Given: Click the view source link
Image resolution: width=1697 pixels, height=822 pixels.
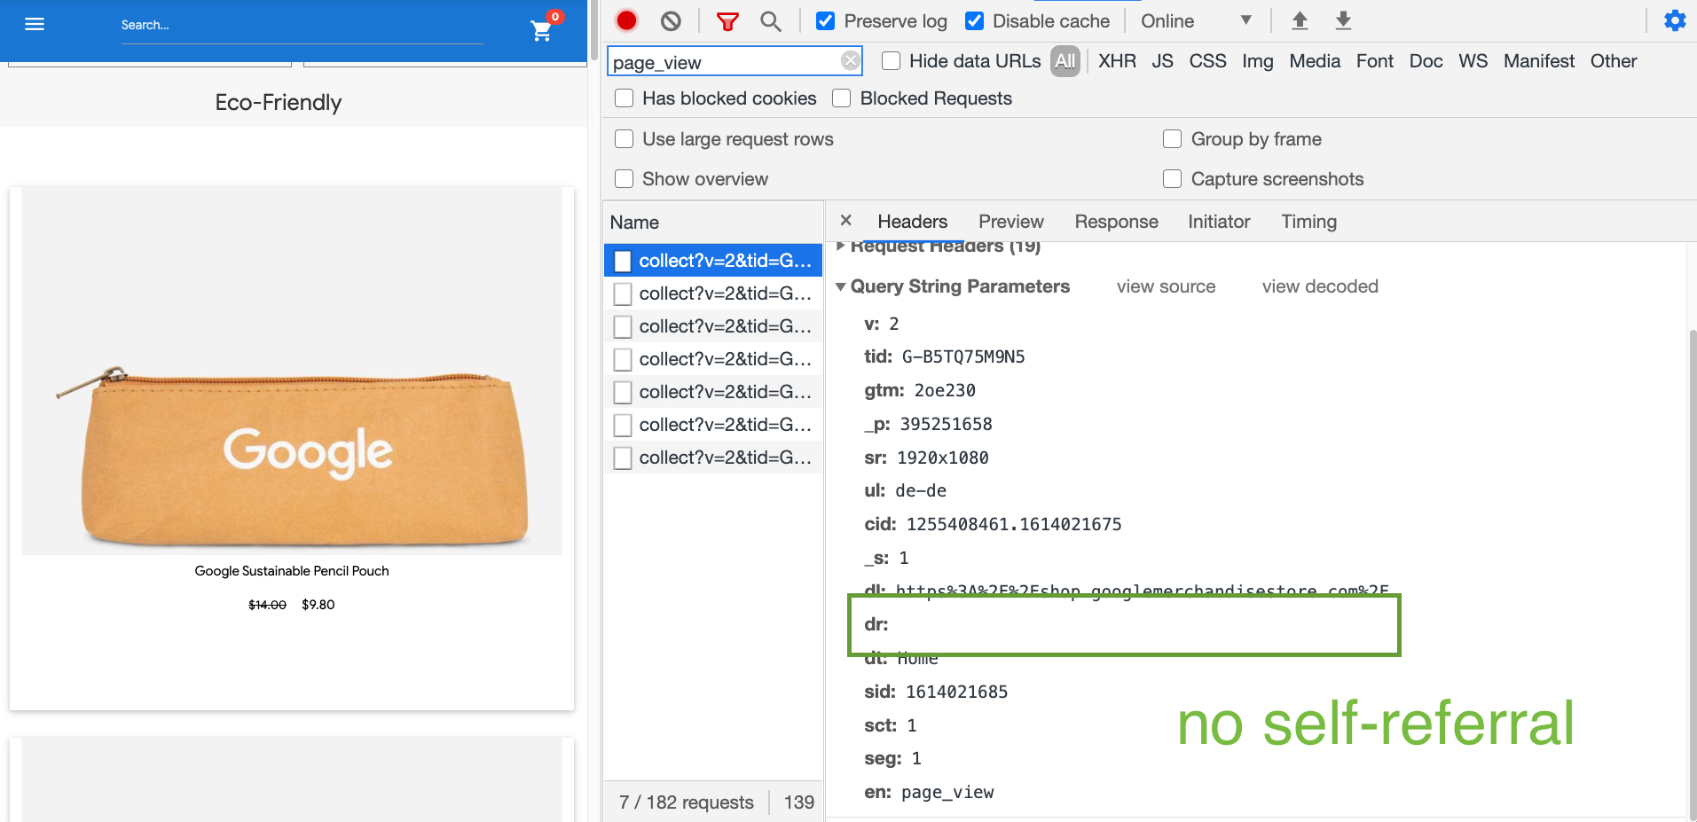Looking at the screenshot, I should coord(1166,286).
